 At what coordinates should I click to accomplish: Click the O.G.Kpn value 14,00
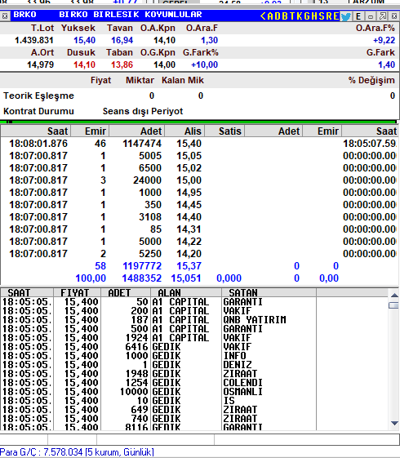(164, 64)
